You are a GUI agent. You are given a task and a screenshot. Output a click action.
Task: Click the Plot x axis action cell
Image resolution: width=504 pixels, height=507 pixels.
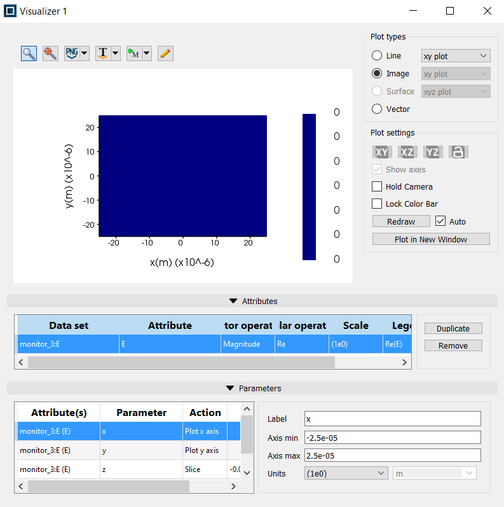[205, 431]
